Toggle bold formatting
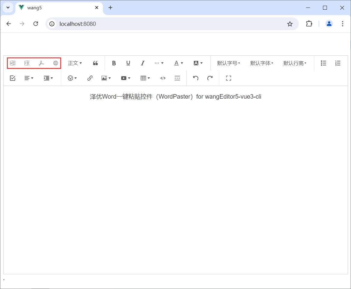351x289 pixels. point(114,63)
